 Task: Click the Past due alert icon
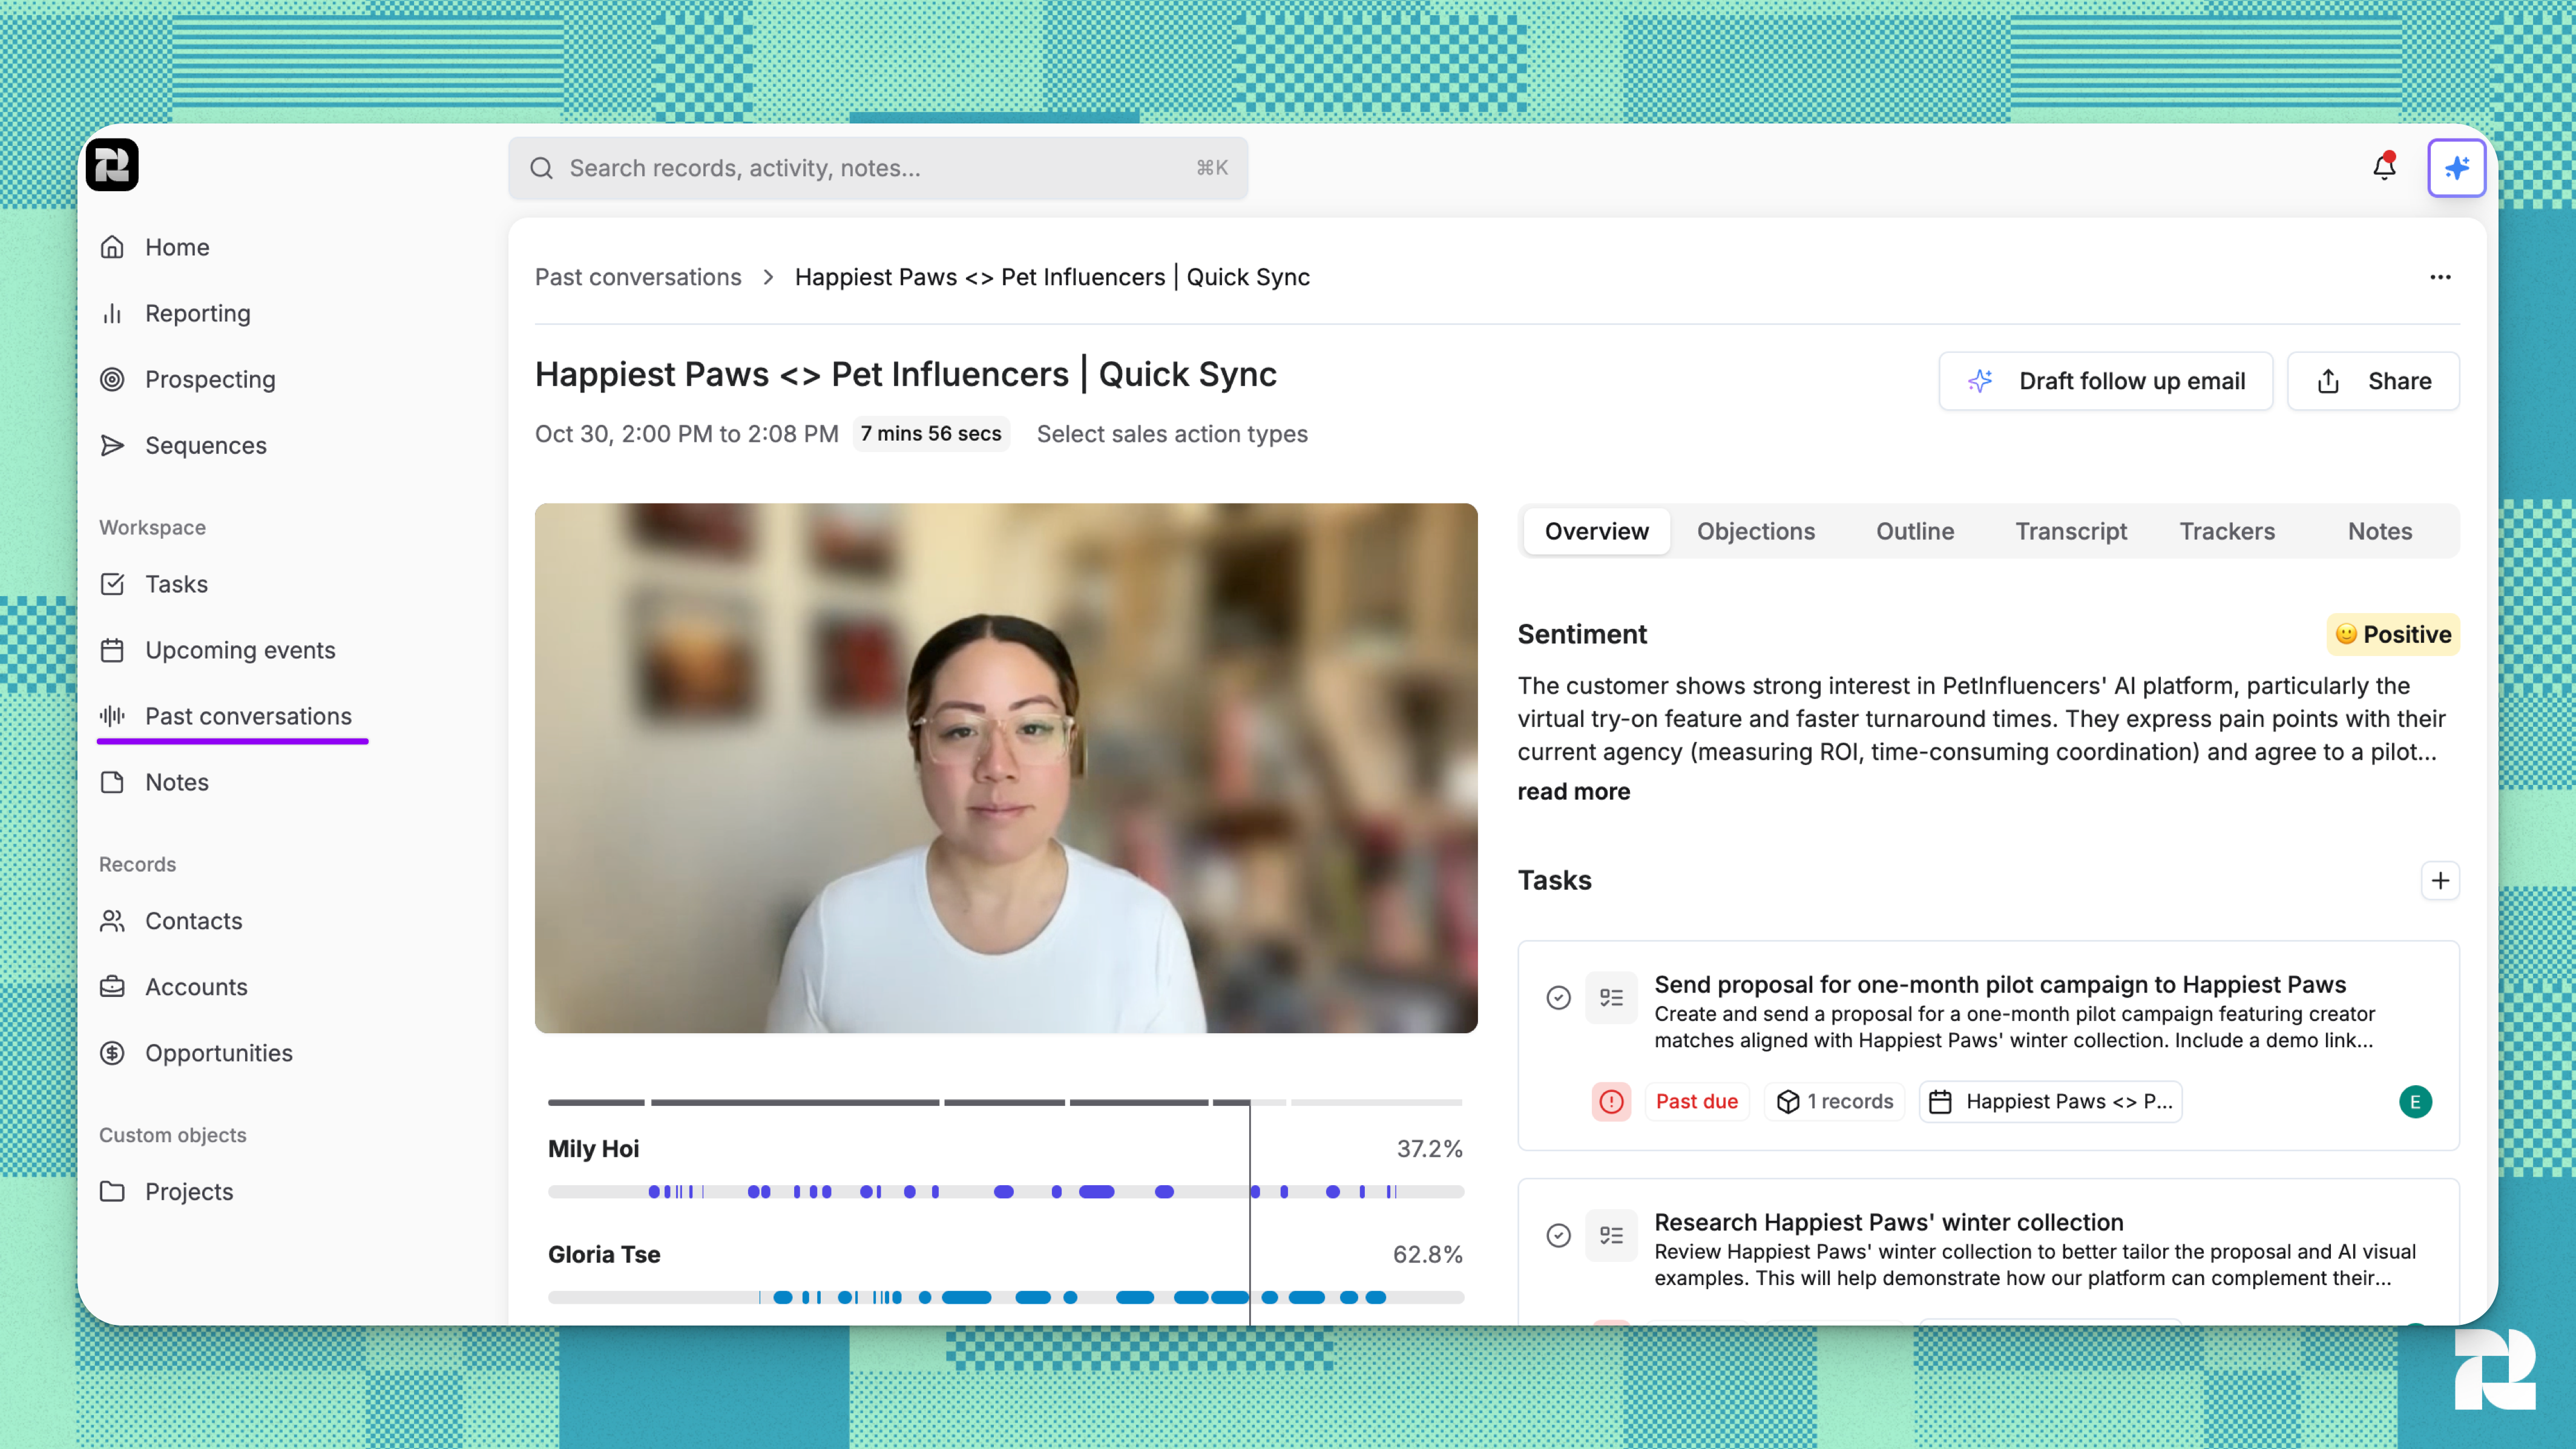coord(1611,1101)
